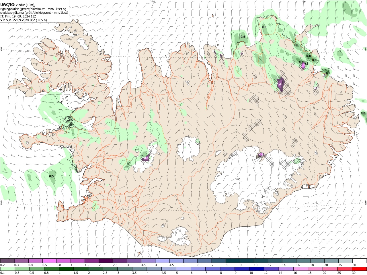Viewport: 367px width, 275px height.
Task: Click the 'slydda/snjókoma' legend description line
Action: pyautogui.click(x=34, y=13)
